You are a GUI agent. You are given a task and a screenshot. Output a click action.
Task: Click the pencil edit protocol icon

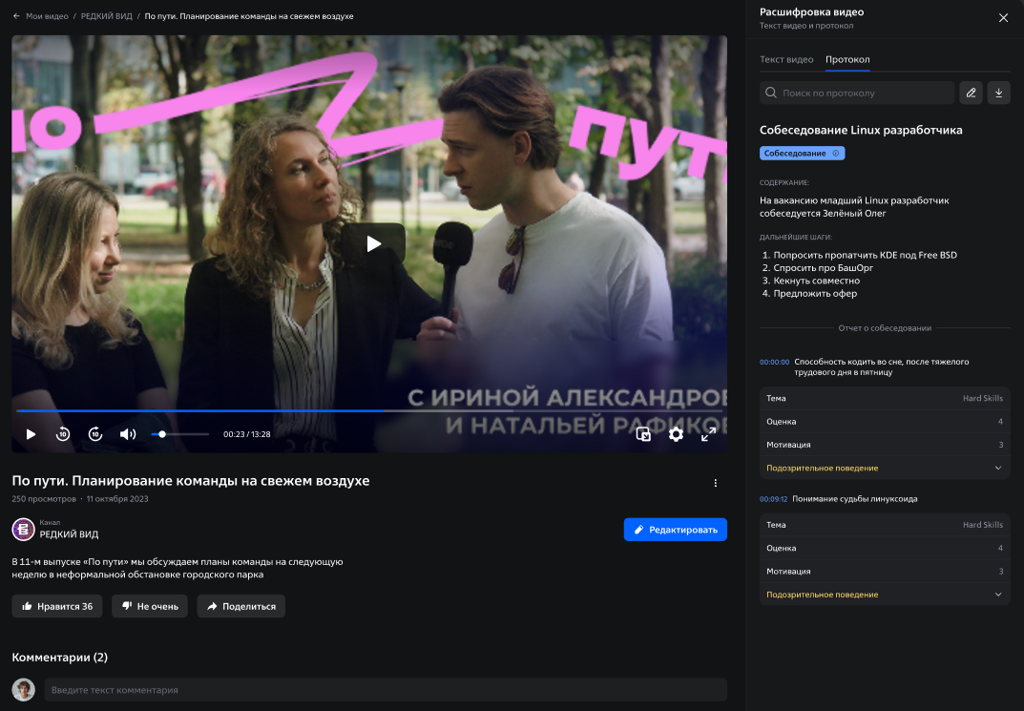[x=971, y=93]
